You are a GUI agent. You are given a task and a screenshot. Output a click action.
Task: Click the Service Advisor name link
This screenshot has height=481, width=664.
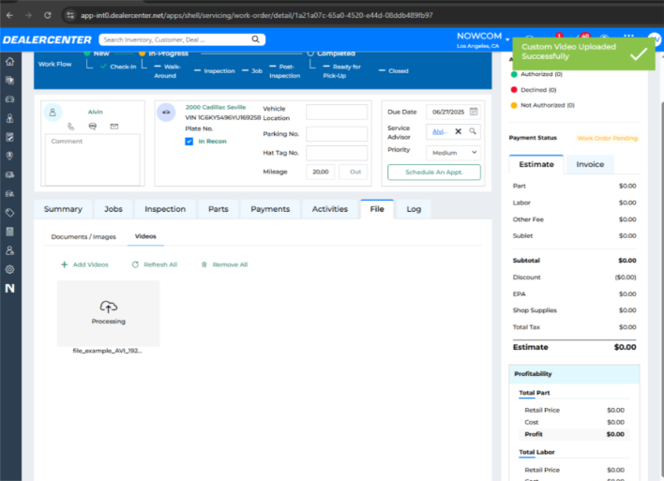point(440,131)
